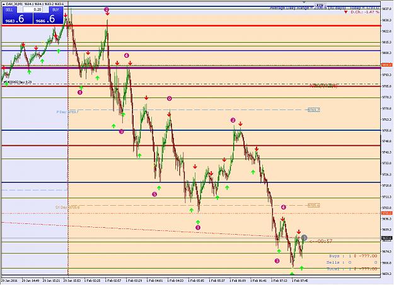The width and height of the screenshot is (394, 285).
Task: Click the Total : 1 summary line
Action: tap(352, 269)
